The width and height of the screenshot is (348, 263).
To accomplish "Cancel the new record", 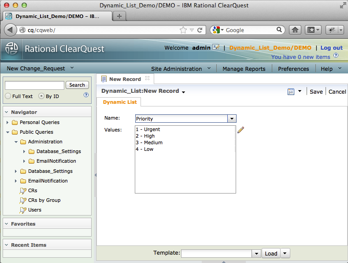I will click(337, 91).
